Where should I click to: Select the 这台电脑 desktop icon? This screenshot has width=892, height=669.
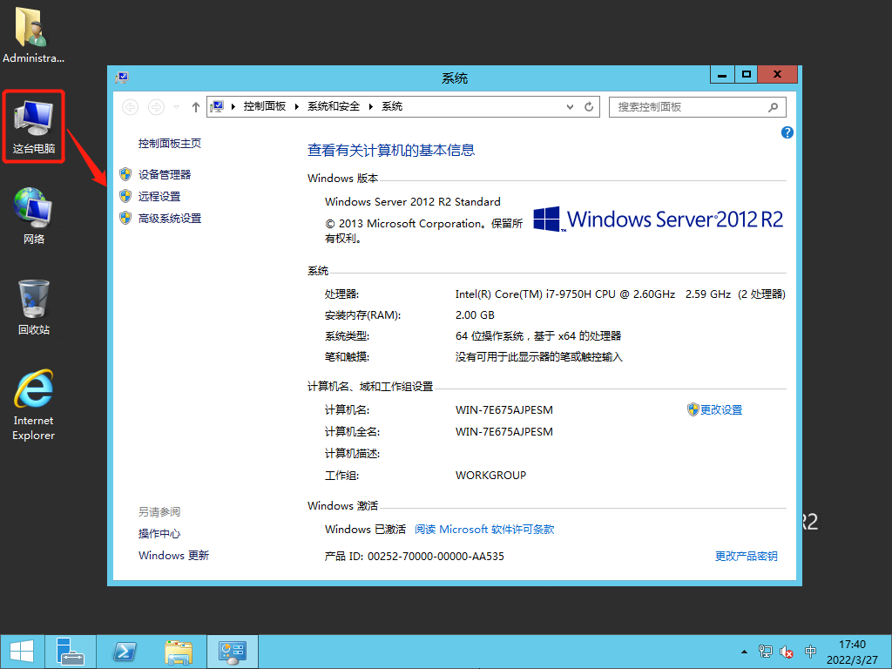34,127
